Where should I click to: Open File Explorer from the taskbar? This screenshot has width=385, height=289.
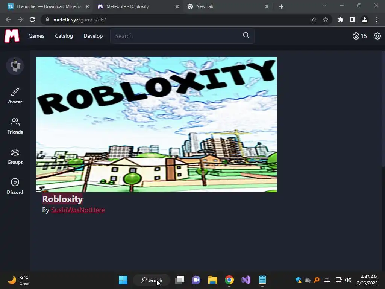pos(213,280)
